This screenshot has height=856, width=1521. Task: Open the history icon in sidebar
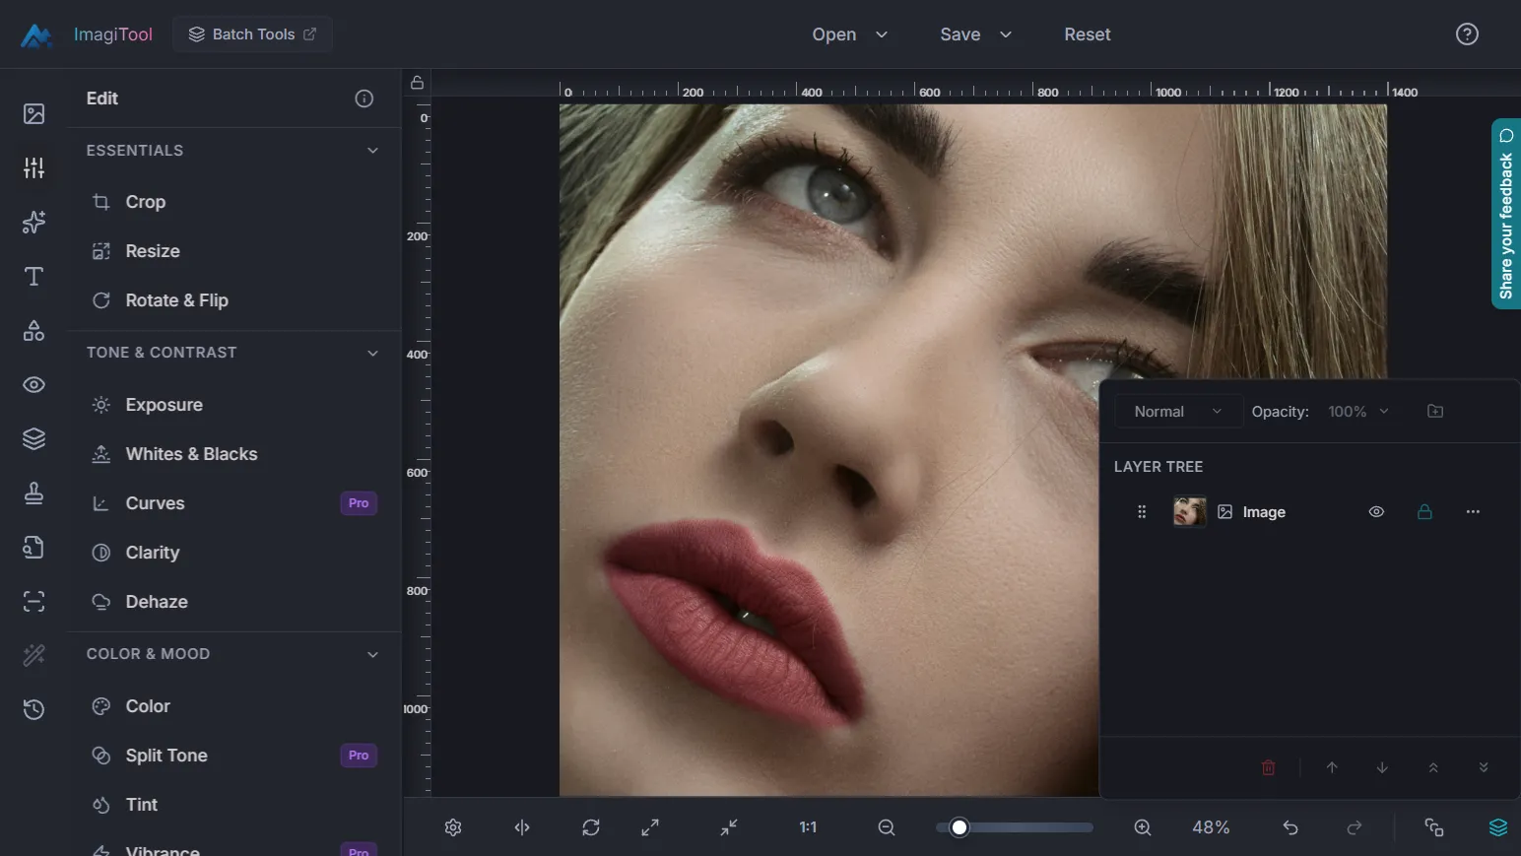[33, 709]
